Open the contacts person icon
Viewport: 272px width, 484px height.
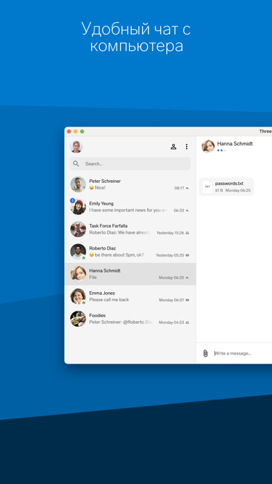click(x=173, y=147)
